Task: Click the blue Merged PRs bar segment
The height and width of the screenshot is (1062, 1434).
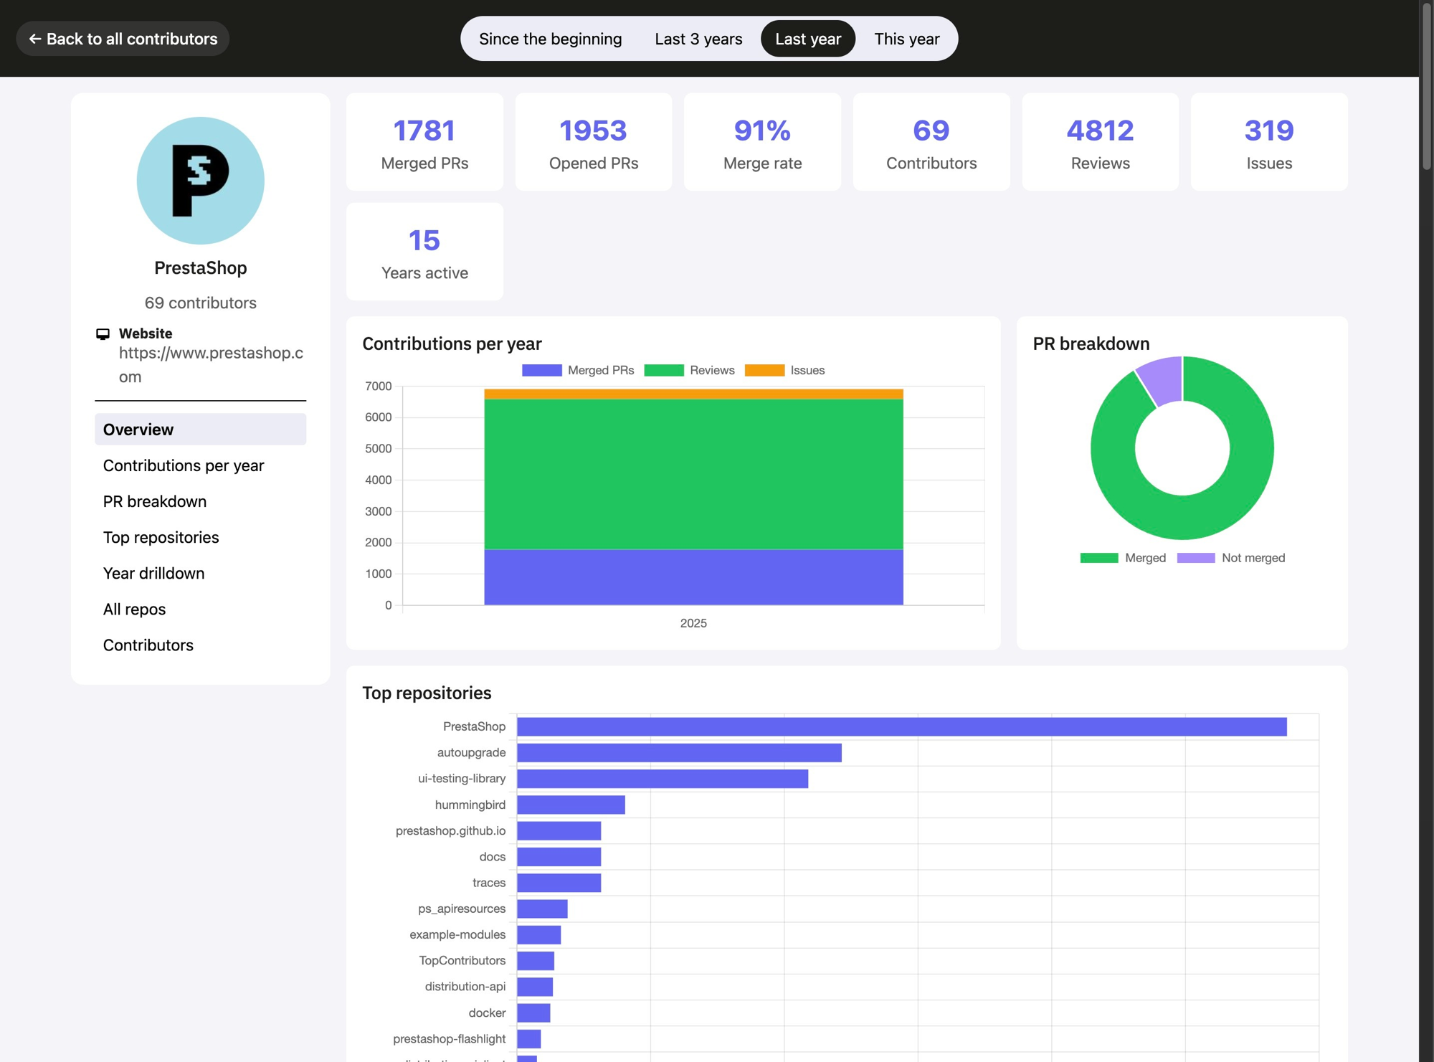Action: tap(693, 577)
